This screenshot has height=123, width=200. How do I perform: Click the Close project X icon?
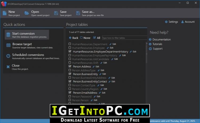(x=8, y=67)
